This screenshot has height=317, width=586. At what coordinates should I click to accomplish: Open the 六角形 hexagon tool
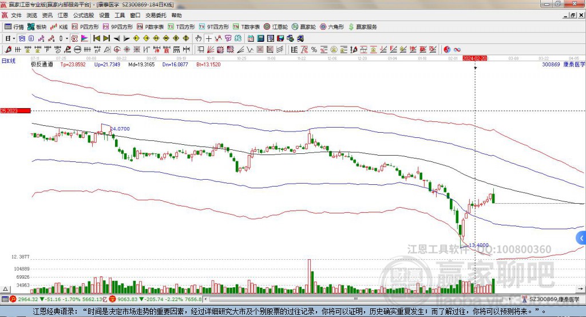tap(332, 27)
